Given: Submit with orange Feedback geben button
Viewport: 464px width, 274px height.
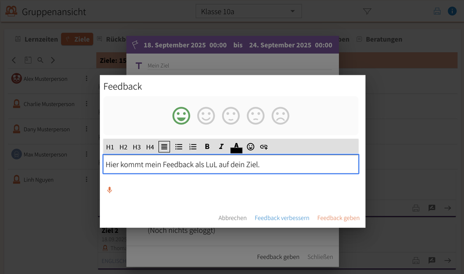Looking at the screenshot, I should point(338,218).
